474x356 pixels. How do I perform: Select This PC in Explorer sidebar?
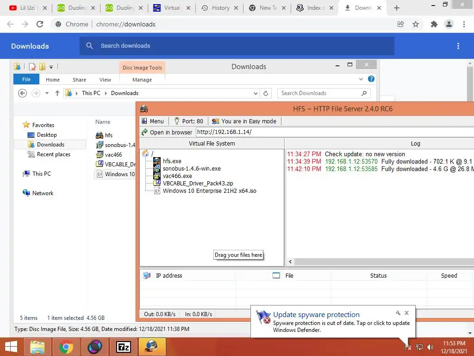tap(37, 173)
